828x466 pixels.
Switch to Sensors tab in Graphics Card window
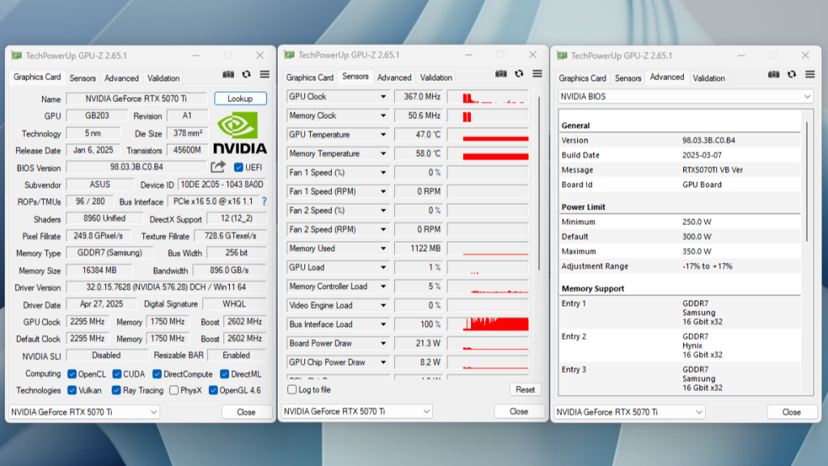click(83, 78)
